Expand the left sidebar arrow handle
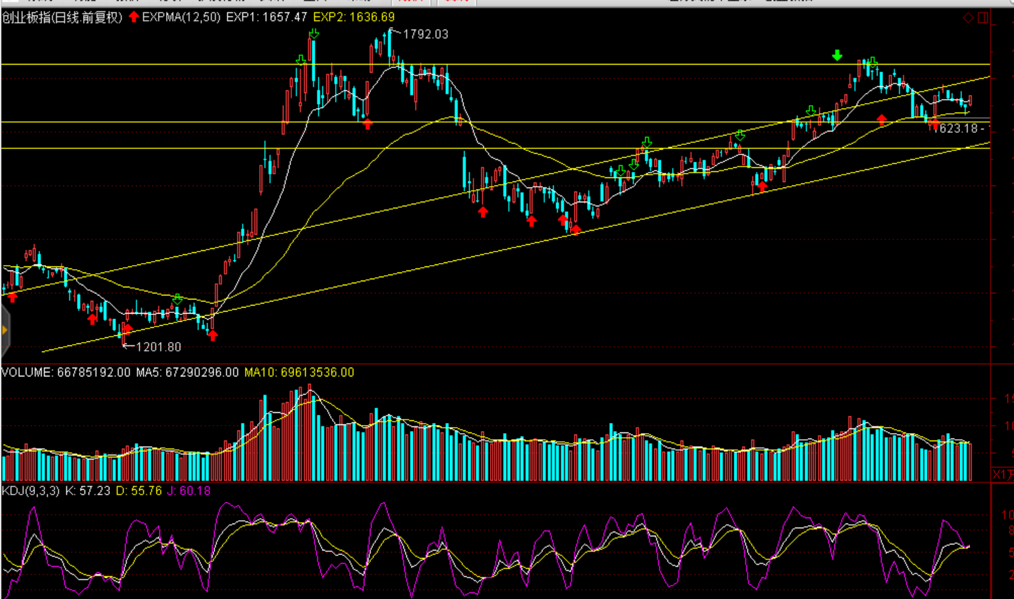 [5, 330]
